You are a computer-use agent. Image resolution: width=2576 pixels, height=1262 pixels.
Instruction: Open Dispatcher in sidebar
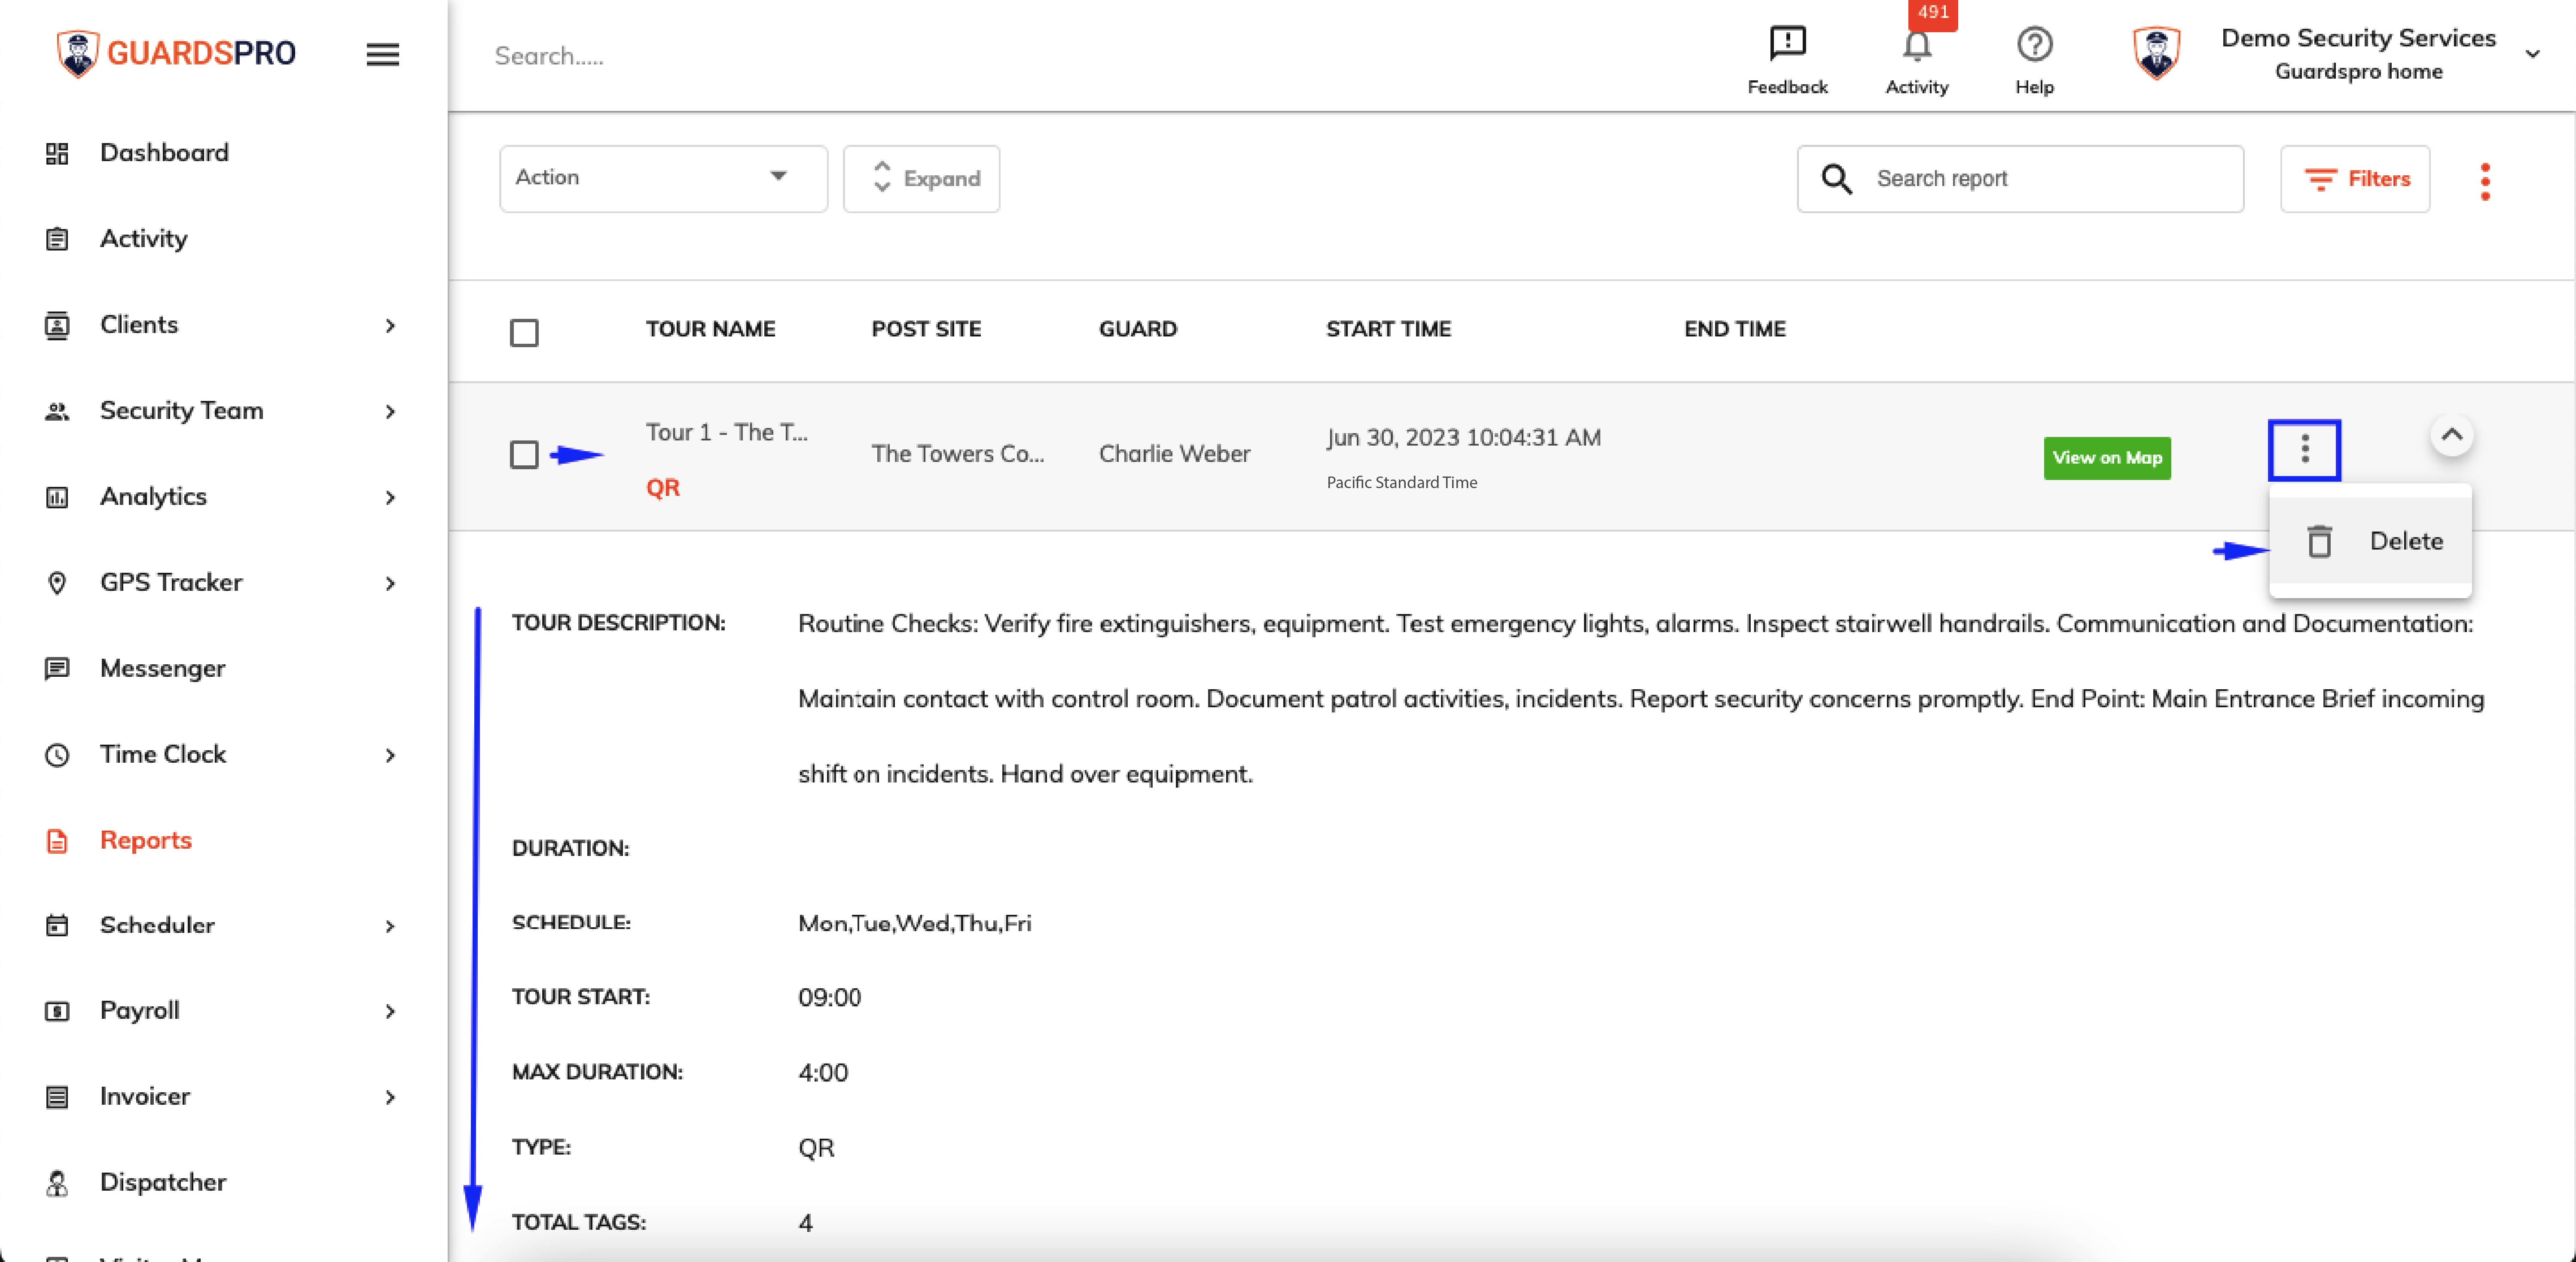[163, 1183]
